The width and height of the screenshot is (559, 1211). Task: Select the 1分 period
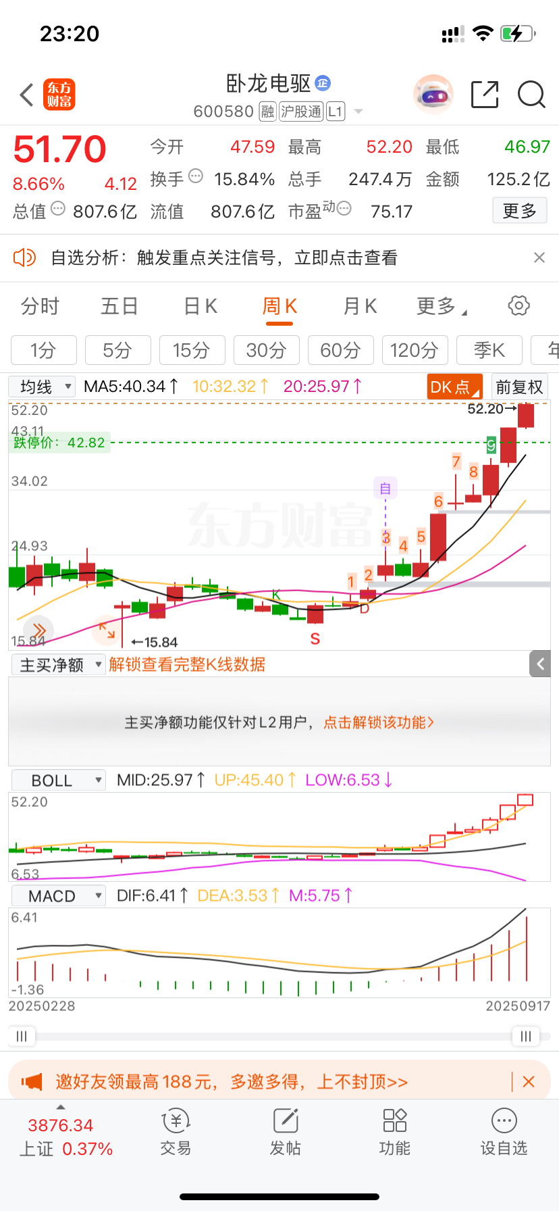point(43,350)
